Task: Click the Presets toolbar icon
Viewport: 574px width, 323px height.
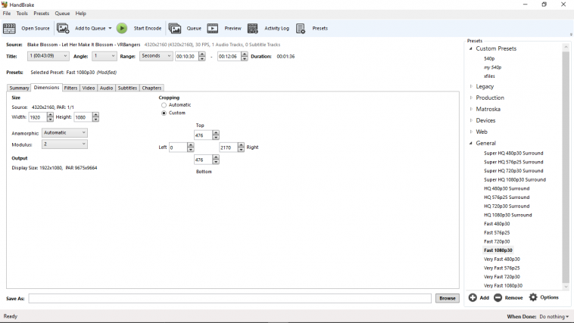Action: 301,29
